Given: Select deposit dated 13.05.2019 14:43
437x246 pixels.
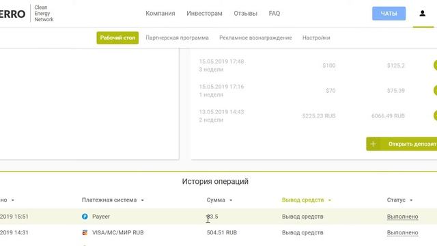Looking at the screenshot, I should point(221,115).
